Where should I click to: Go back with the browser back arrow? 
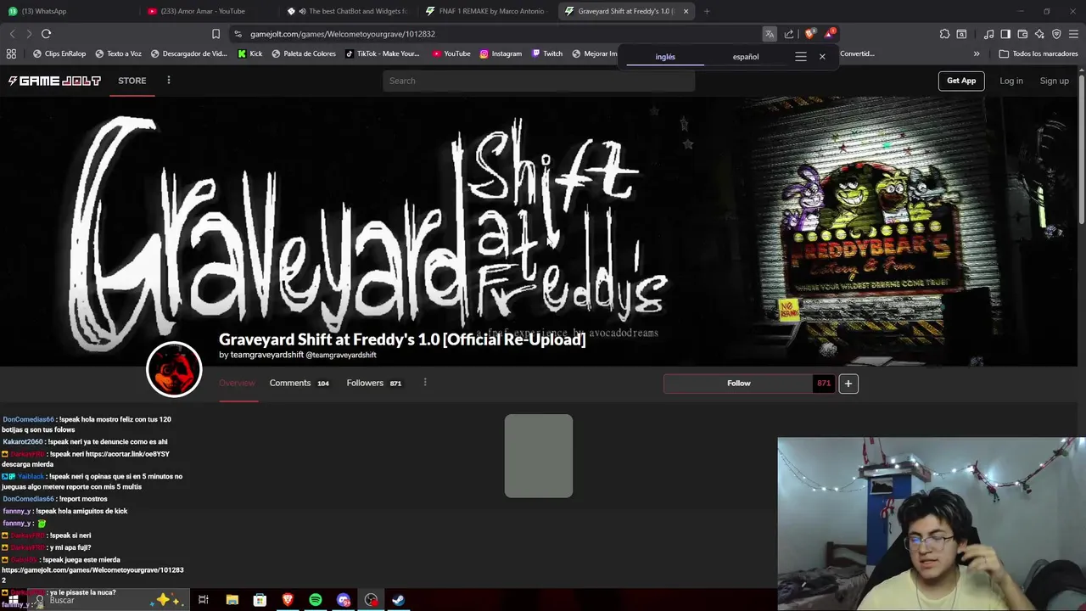coord(12,34)
